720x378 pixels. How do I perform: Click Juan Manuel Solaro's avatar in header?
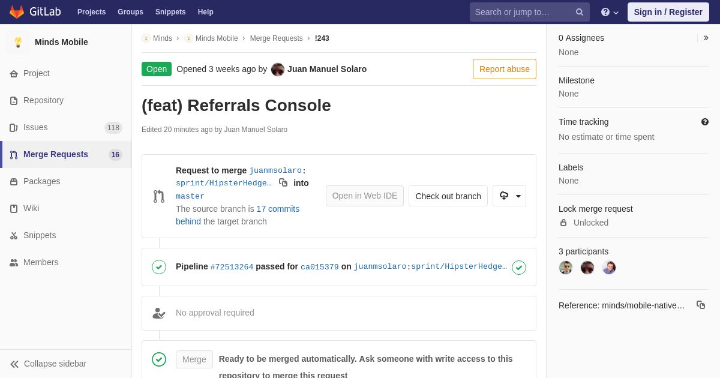point(278,69)
